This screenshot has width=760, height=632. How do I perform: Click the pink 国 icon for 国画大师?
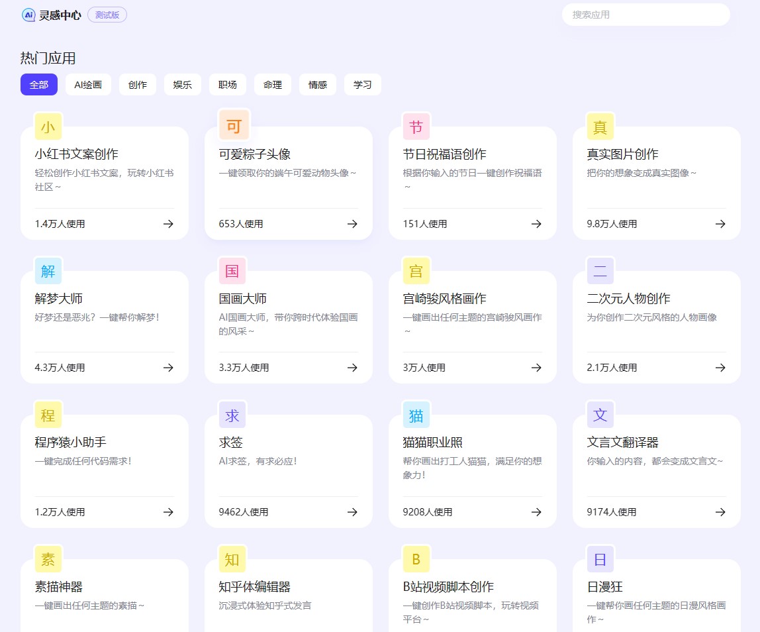coord(232,270)
